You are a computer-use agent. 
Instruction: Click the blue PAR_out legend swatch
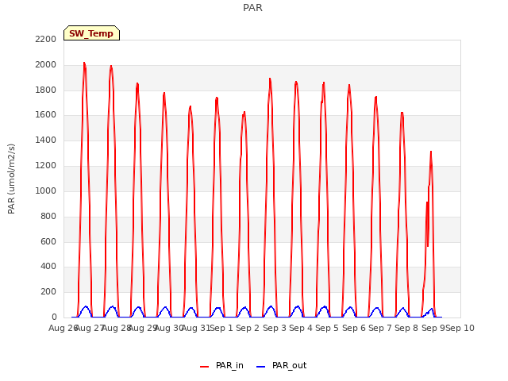tap(261, 367)
